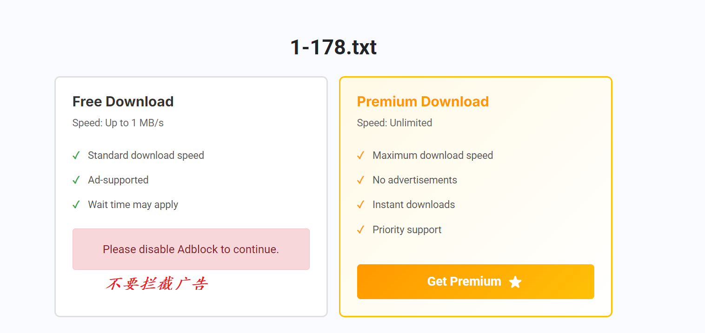Viewport: 705px width, 333px height.
Task: Click the Speed: Unlimited label
Action: [394, 123]
